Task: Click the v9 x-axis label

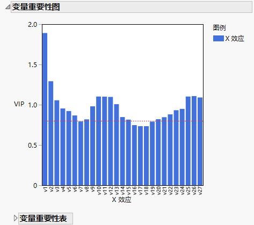Action: coord(93,190)
